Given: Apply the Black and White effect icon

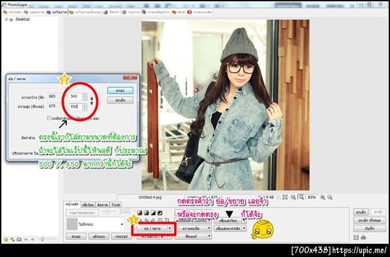Looking at the screenshot, I should pos(153,212).
